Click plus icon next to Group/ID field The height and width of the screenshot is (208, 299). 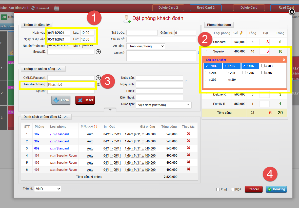98,52
